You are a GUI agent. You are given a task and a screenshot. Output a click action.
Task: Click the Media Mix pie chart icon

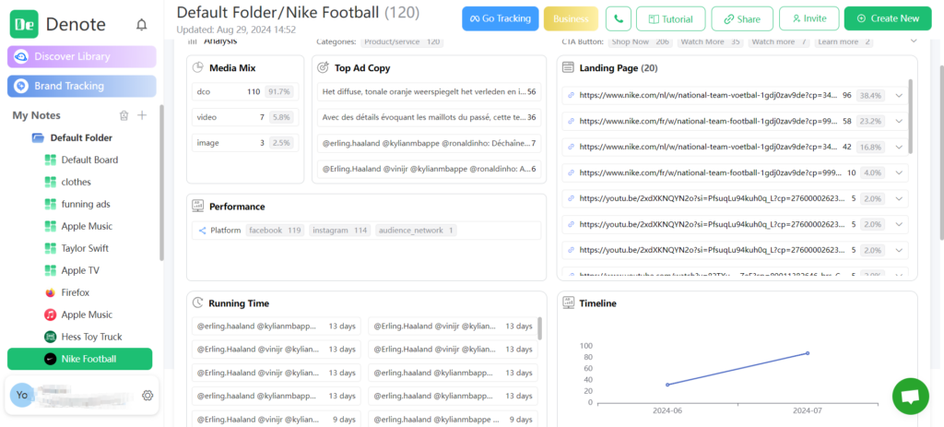coord(197,67)
